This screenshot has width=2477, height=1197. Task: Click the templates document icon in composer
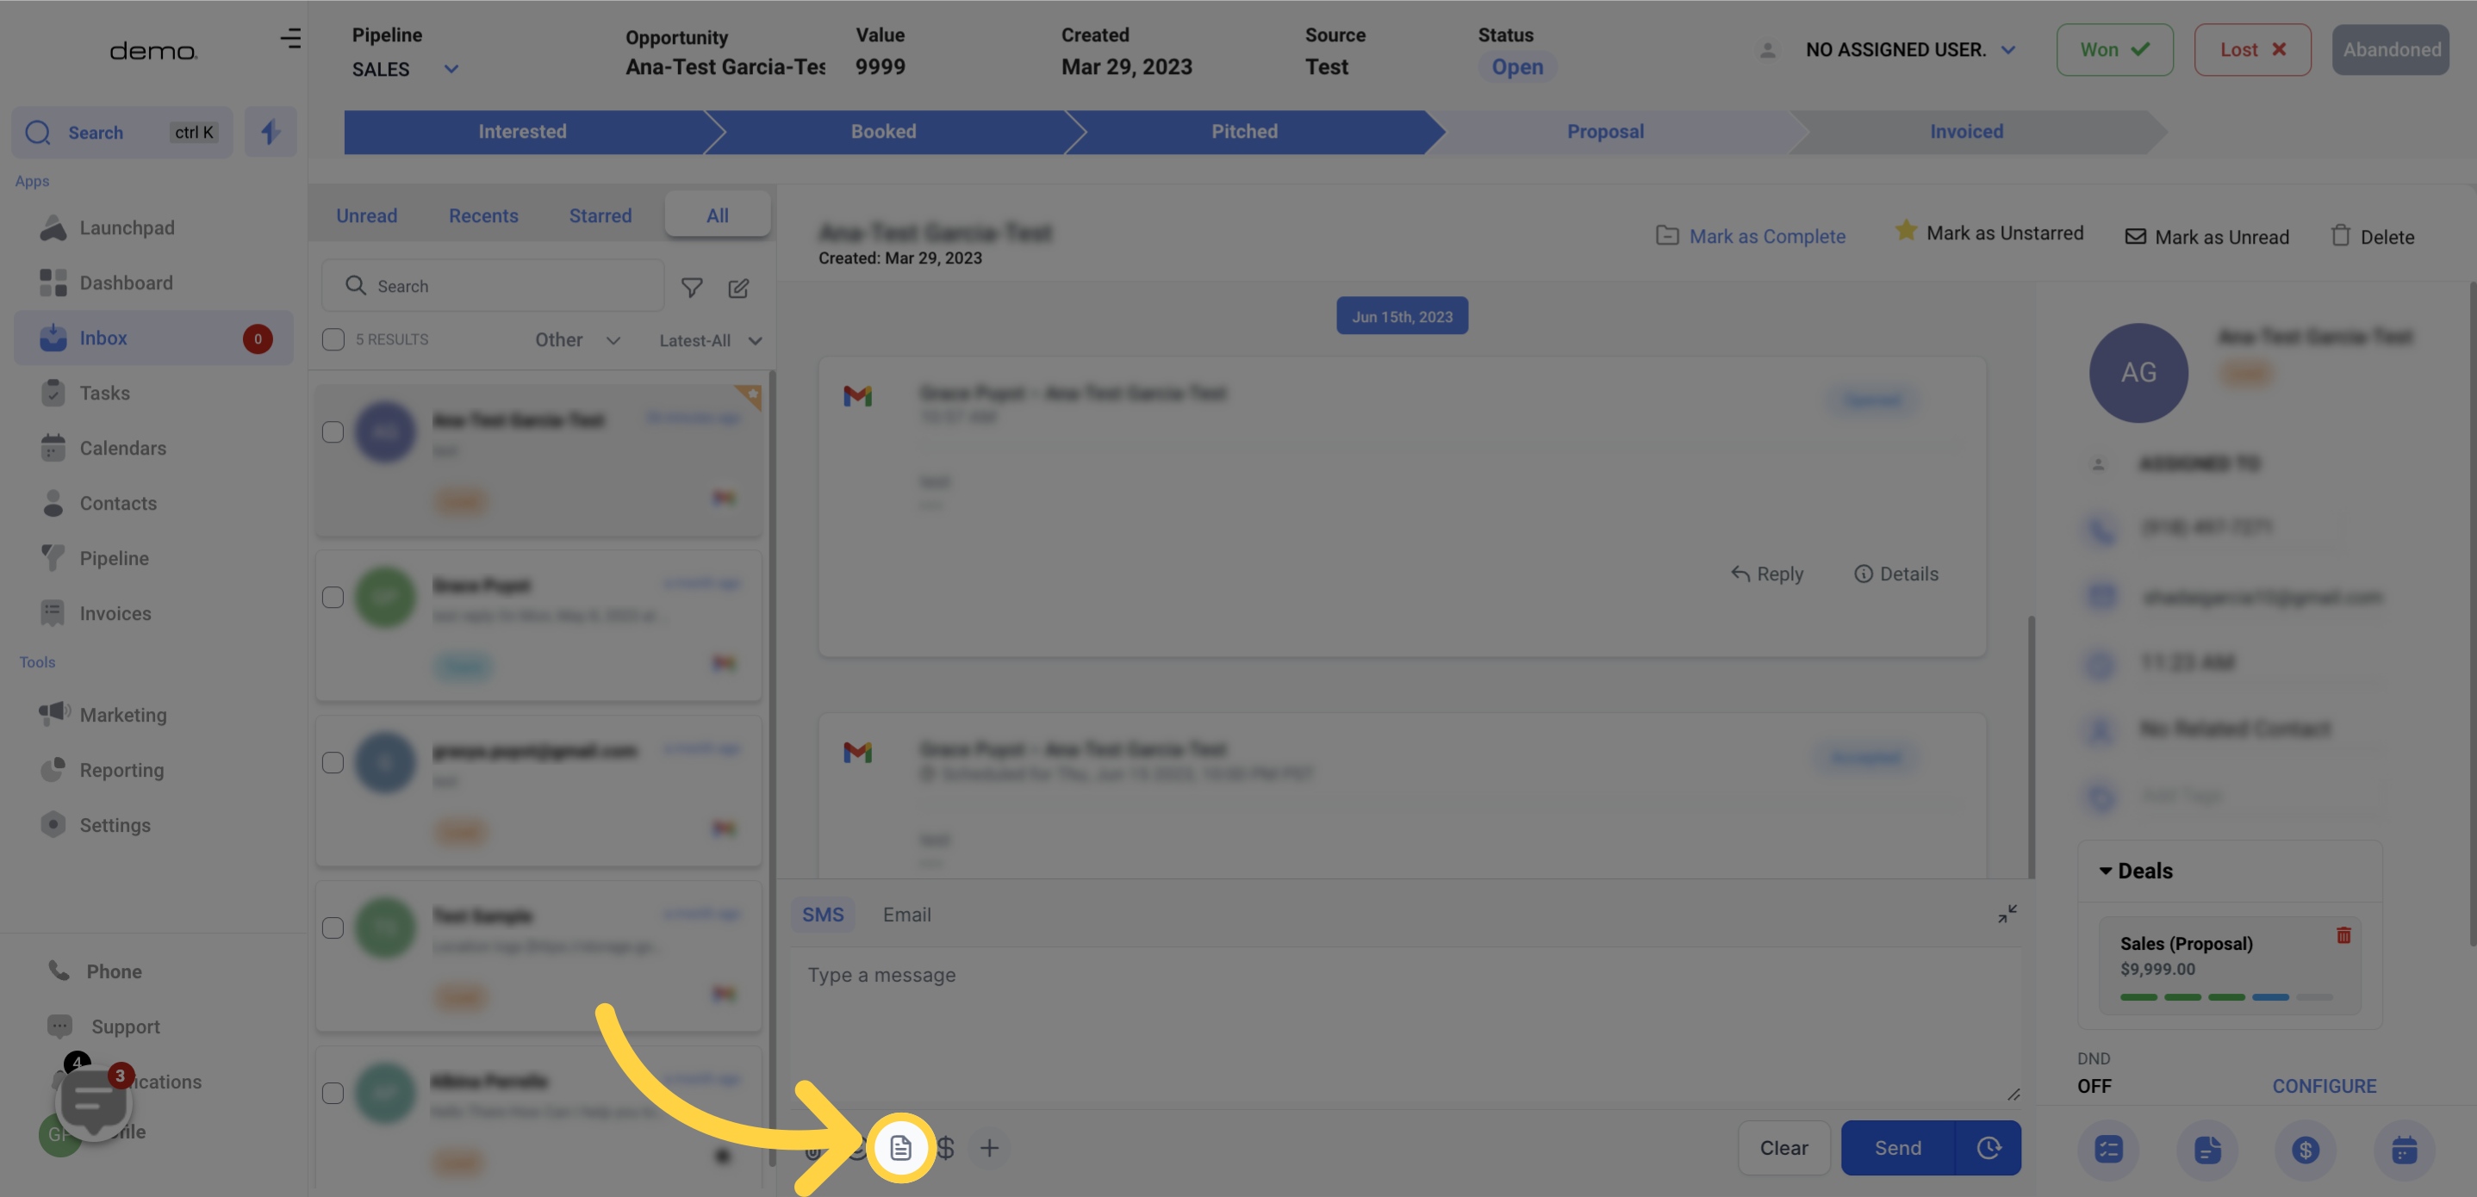pyautogui.click(x=900, y=1147)
